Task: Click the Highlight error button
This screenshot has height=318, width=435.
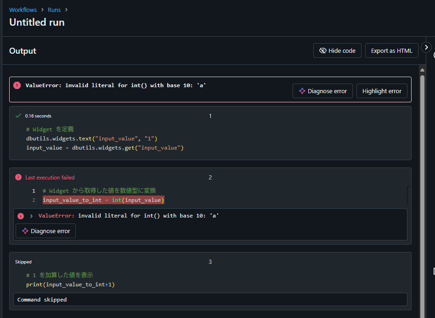Action: coord(382,90)
